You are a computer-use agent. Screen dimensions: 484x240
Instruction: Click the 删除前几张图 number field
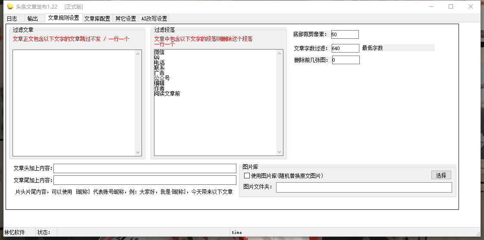[x=345, y=60]
